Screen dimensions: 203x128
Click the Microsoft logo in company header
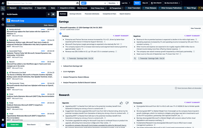[9, 21]
